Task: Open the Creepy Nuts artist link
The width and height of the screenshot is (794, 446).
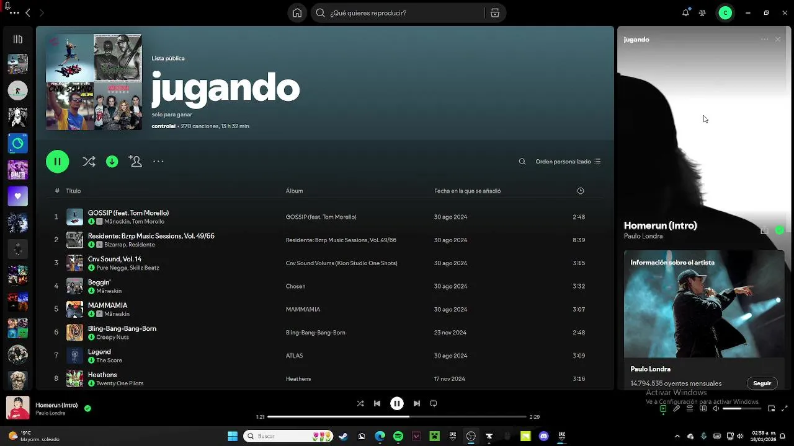Action: click(x=112, y=338)
